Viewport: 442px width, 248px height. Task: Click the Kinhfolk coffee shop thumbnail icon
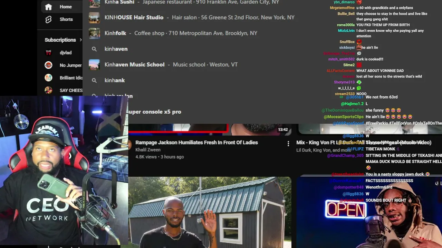pos(94,33)
